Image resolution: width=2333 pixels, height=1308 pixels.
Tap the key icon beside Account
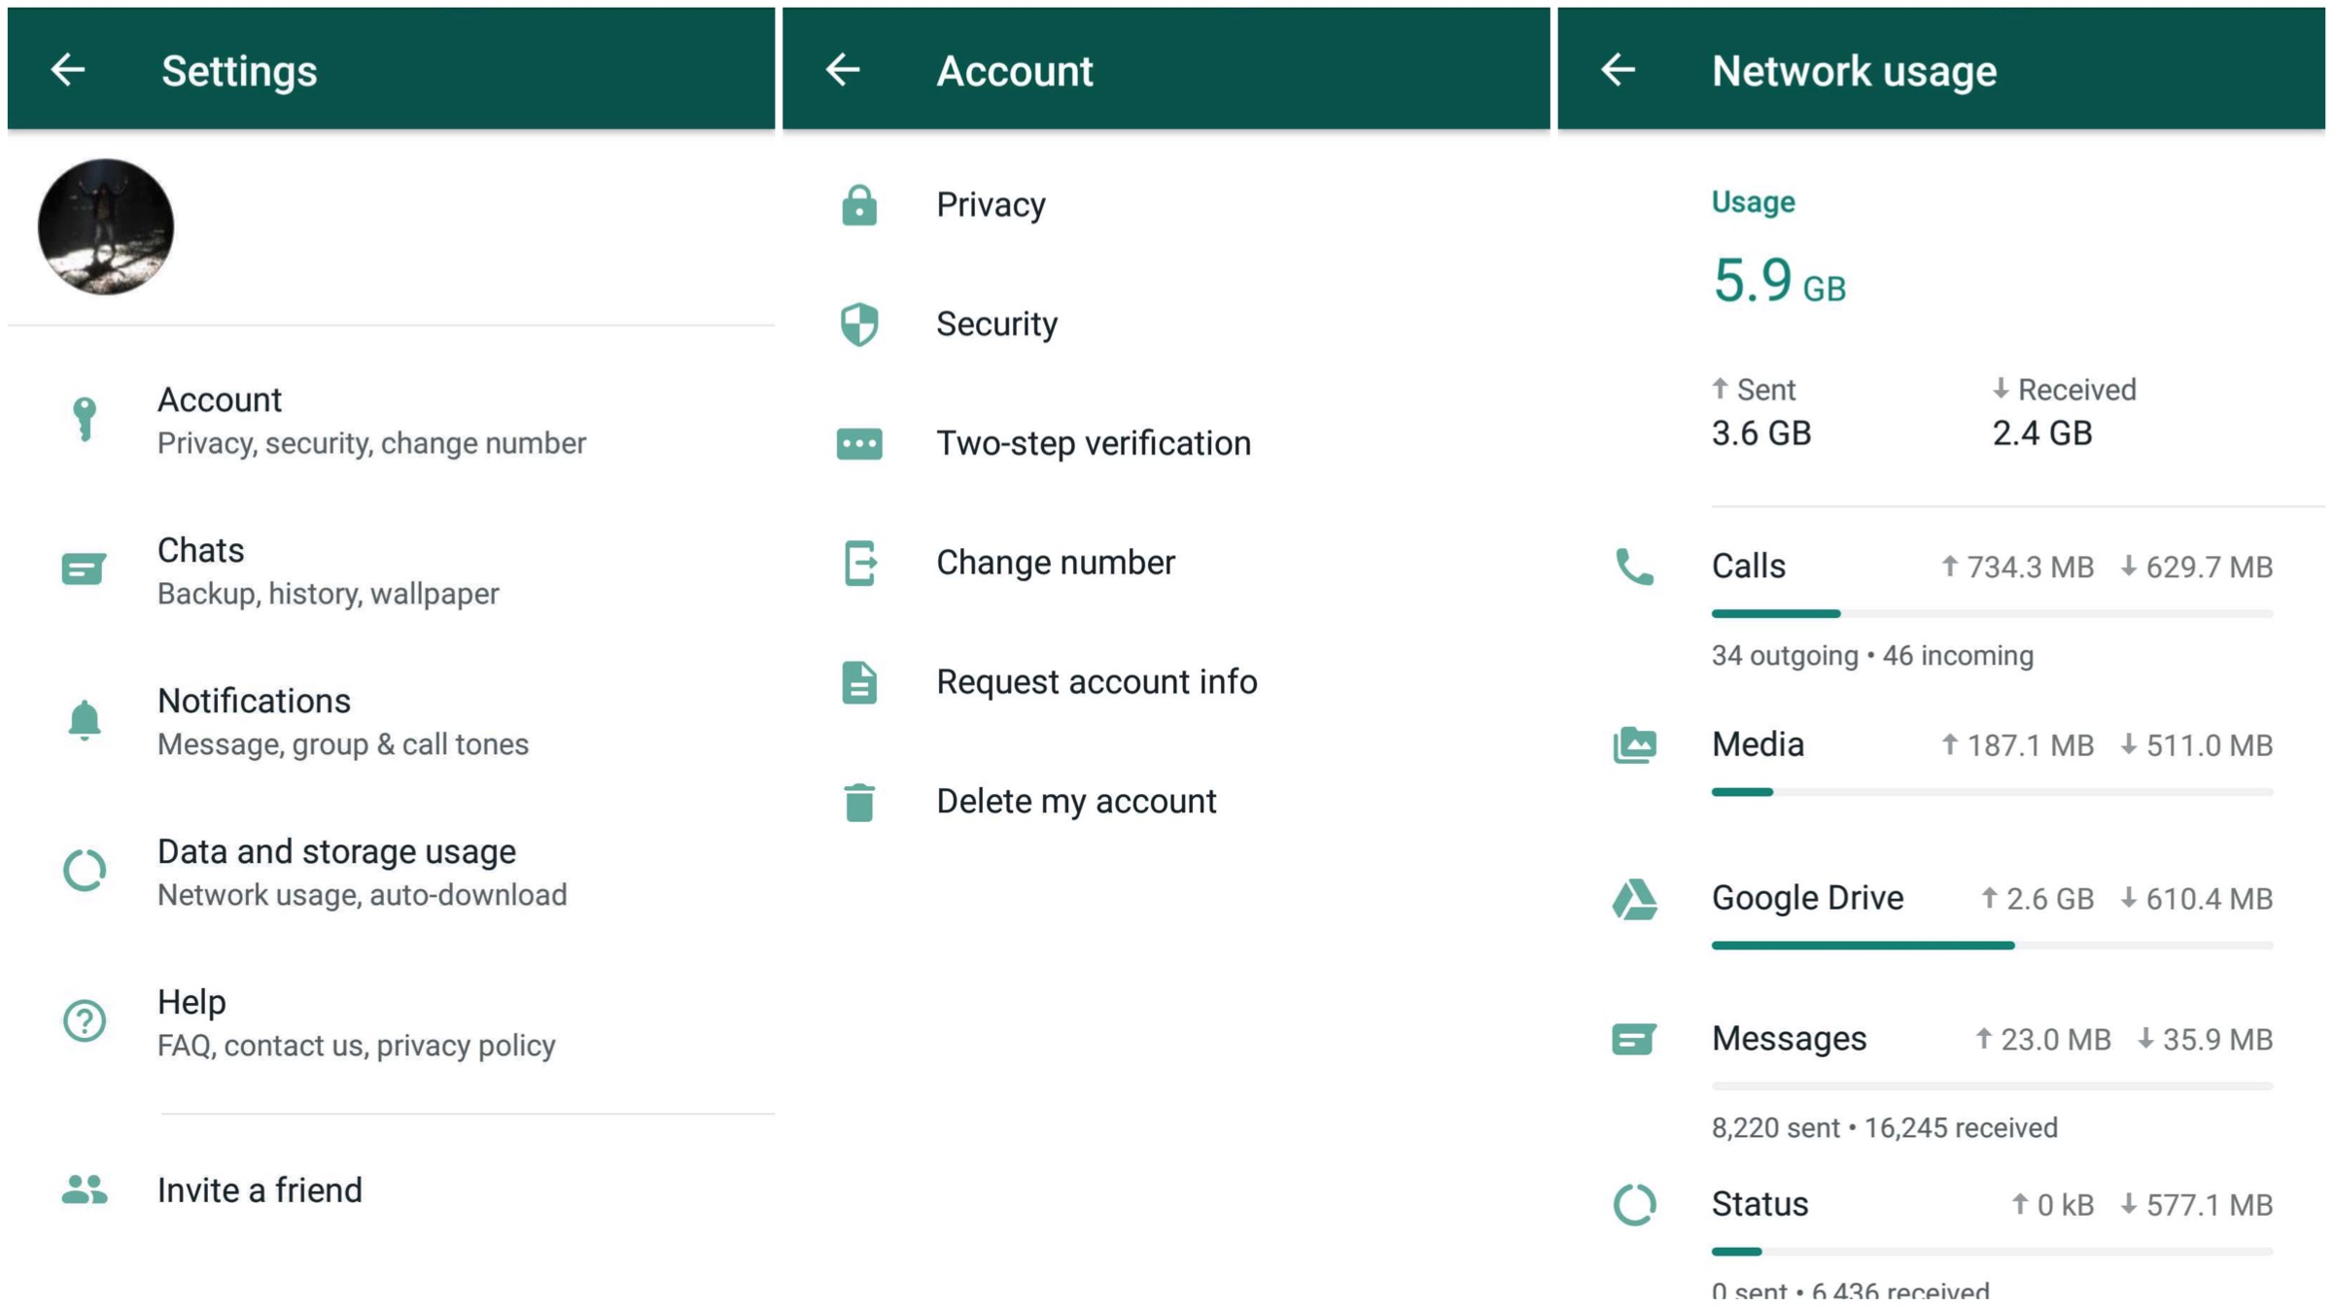(x=85, y=419)
